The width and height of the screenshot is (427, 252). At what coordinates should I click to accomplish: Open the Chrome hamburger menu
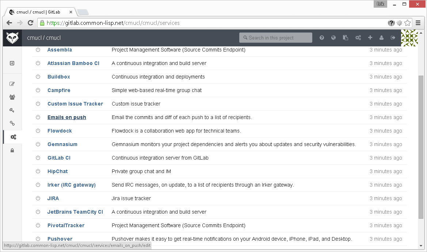pyautogui.click(x=418, y=23)
